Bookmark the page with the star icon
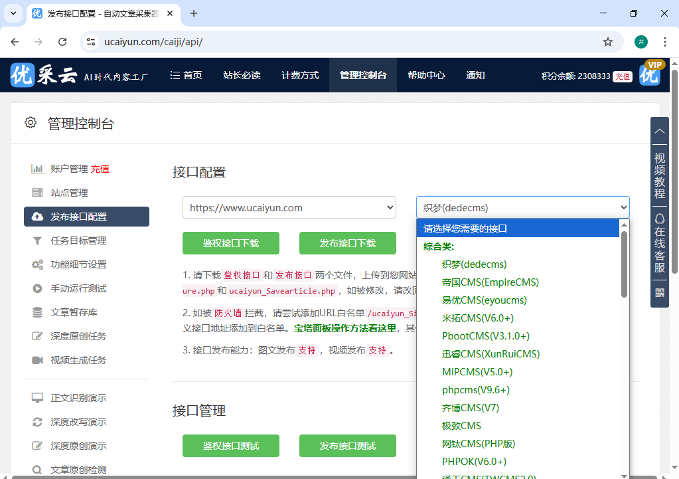The image size is (679, 479). 608,41
